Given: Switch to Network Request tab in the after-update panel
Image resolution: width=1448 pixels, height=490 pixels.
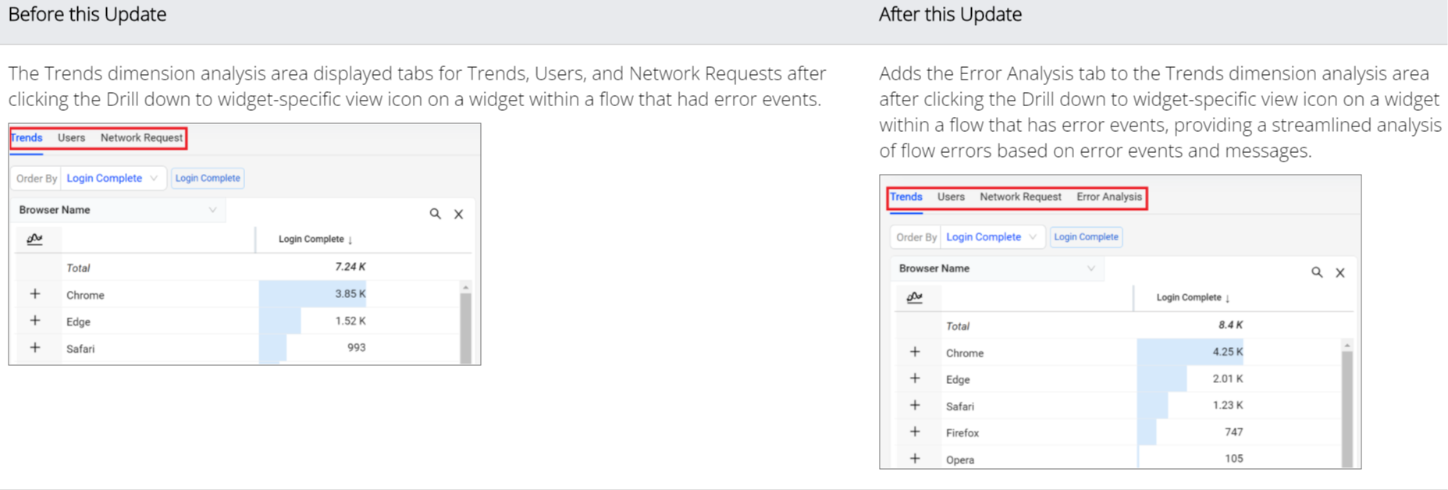Looking at the screenshot, I should 1020,197.
